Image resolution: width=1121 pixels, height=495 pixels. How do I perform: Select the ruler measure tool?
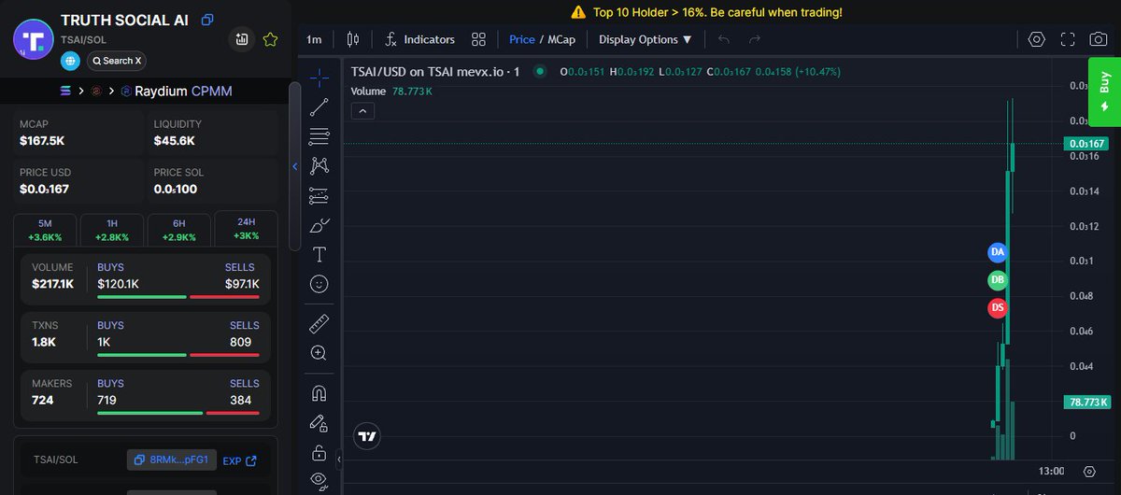[x=319, y=324]
